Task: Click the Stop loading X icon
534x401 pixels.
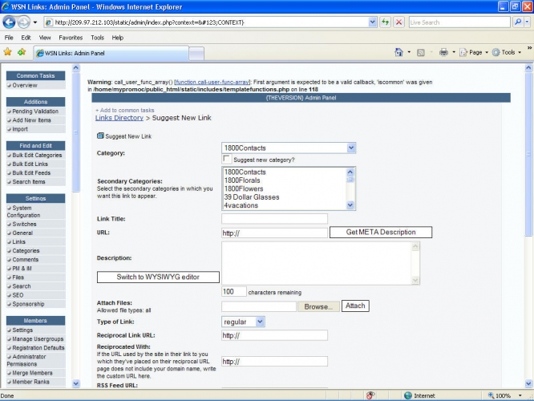Action: [399, 22]
